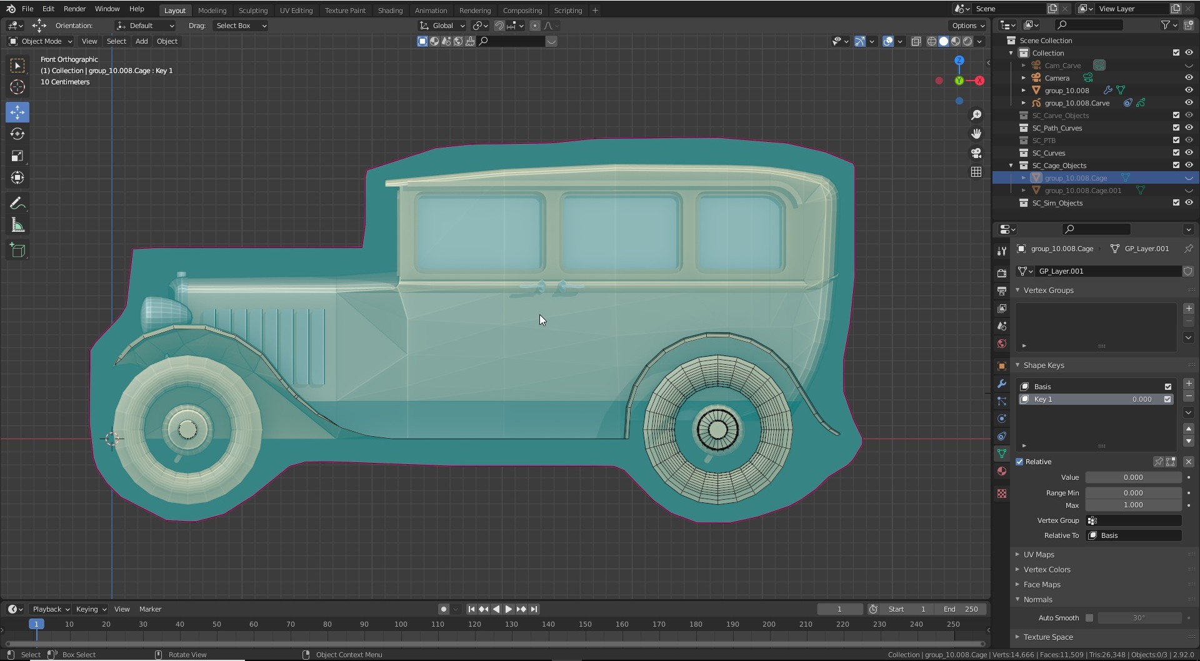1200x661 pixels.
Task: Open the Drag Select Box dropdown
Action: coord(240,26)
